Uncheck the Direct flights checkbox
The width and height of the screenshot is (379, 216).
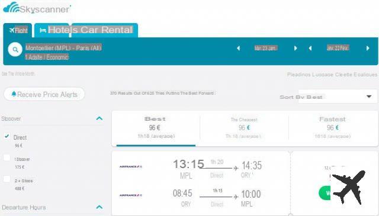(7, 136)
